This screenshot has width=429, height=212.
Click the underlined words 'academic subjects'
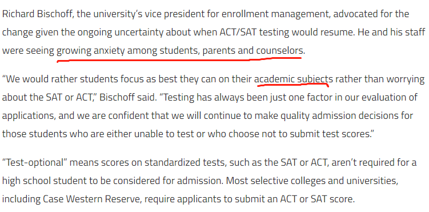coord(294,79)
